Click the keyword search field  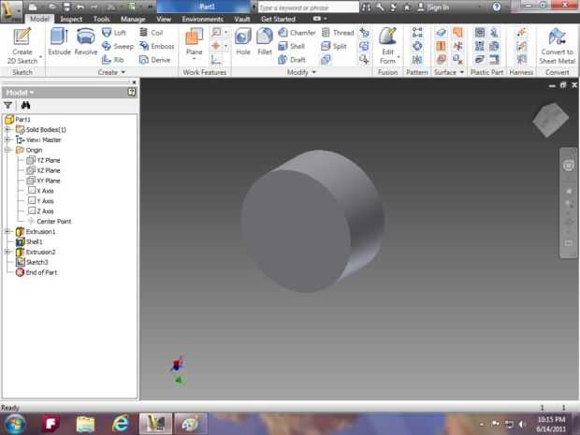click(304, 7)
